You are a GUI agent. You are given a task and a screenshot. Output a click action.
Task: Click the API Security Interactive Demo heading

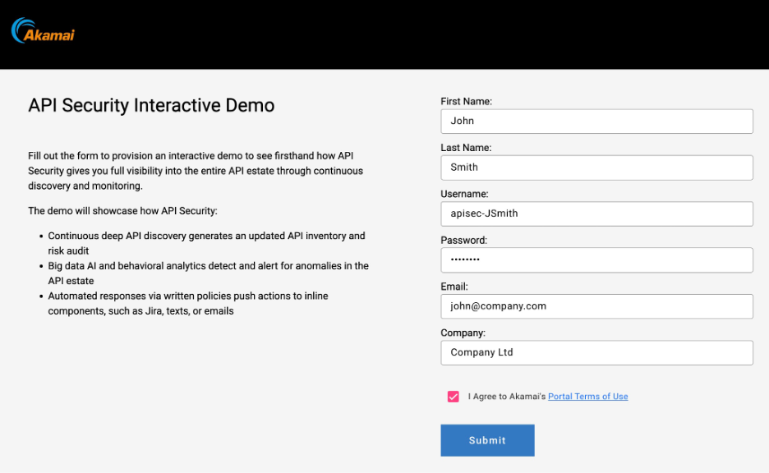(x=151, y=105)
